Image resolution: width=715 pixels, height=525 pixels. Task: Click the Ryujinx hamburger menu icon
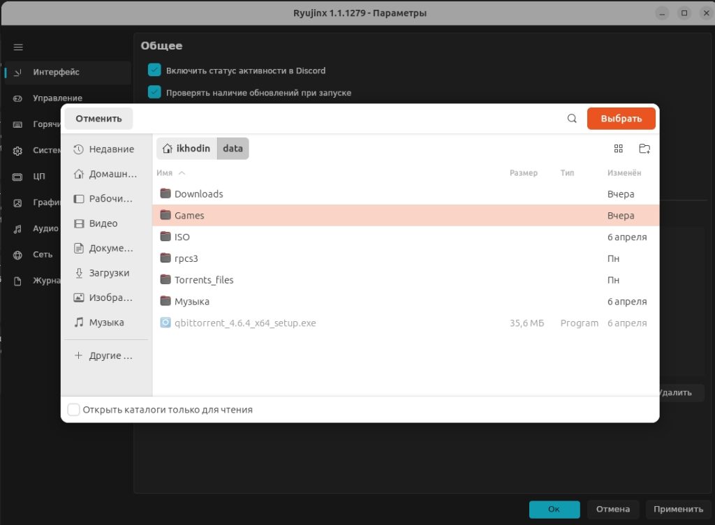18,47
